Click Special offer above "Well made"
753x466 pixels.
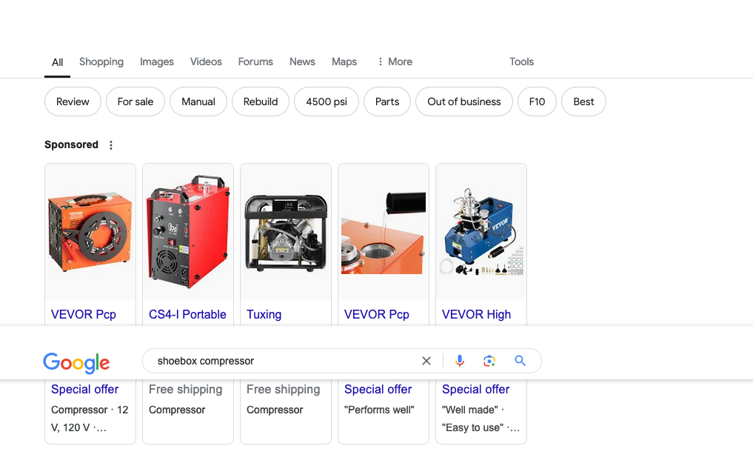(x=475, y=389)
